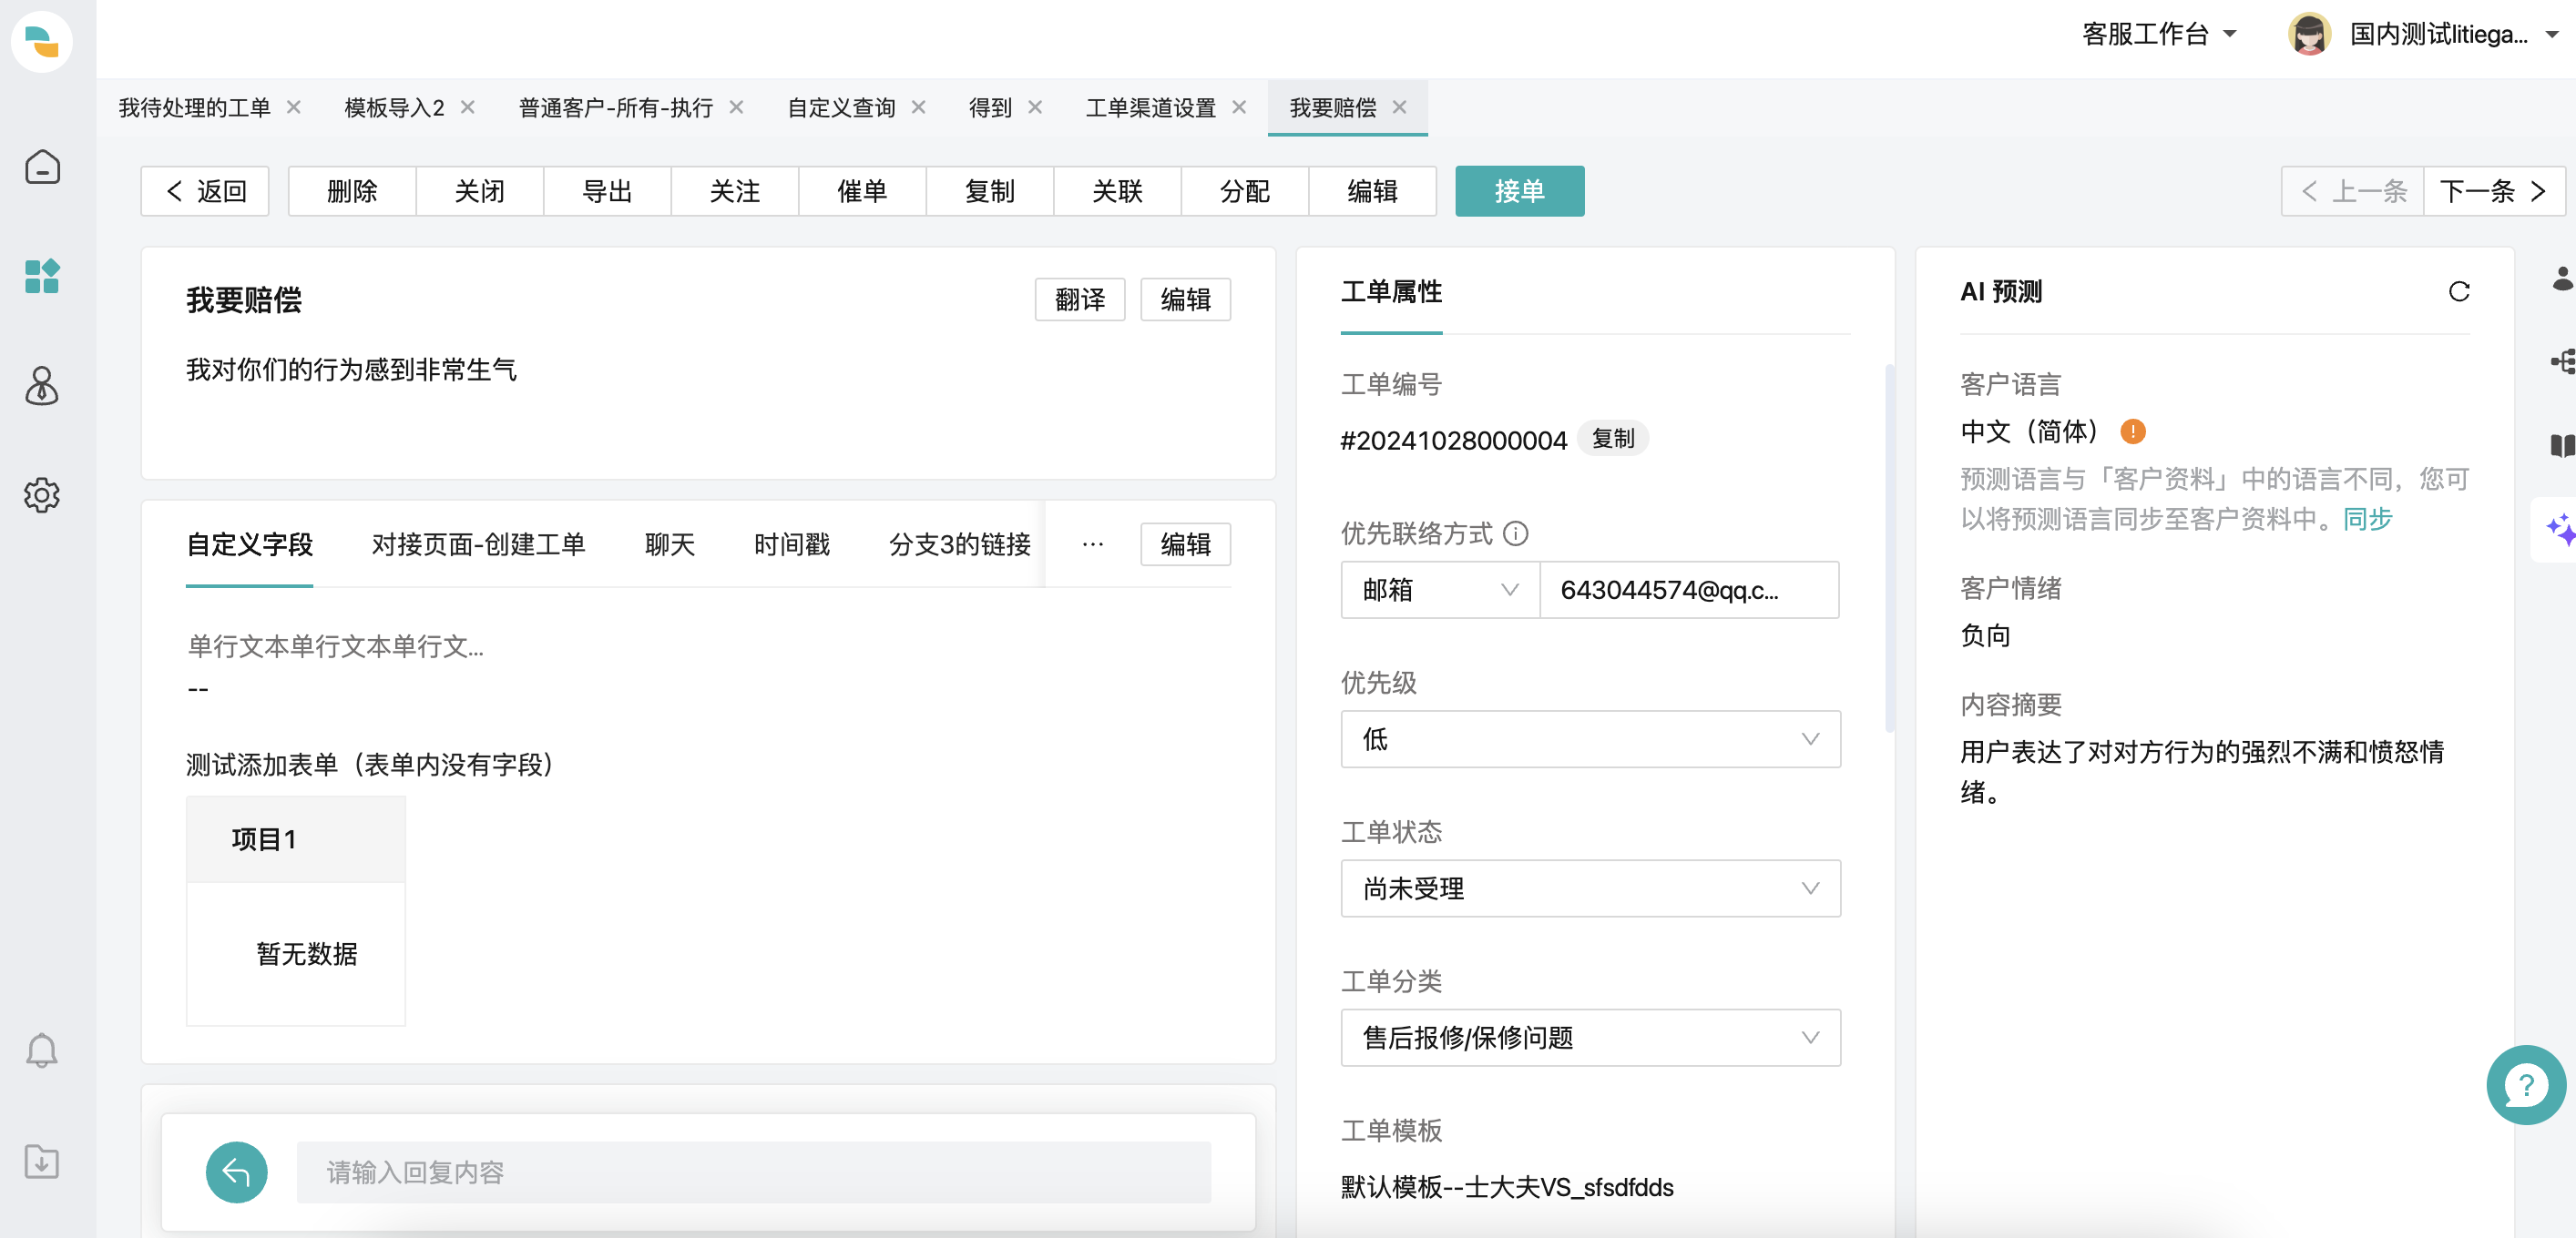
Task: Close the 普通客户-所有-执行 tab
Action: click(736, 107)
